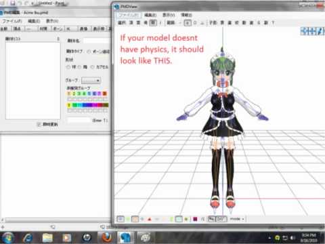The height and width of the screenshot is (244, 325).
Task: Toggle the dark magenta square icon in PMDView bottom bar
Action: point(195,219)
